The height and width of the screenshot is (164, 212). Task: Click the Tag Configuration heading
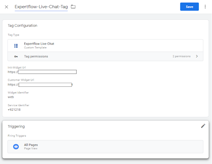(x=22, y=26)
